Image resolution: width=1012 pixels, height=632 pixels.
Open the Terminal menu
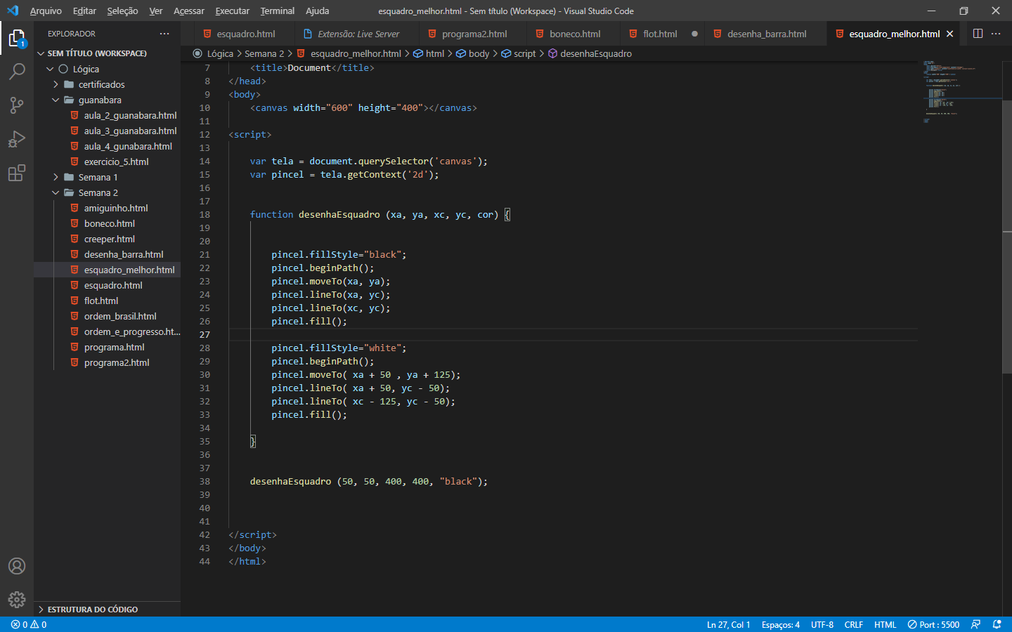pos(278,11)
